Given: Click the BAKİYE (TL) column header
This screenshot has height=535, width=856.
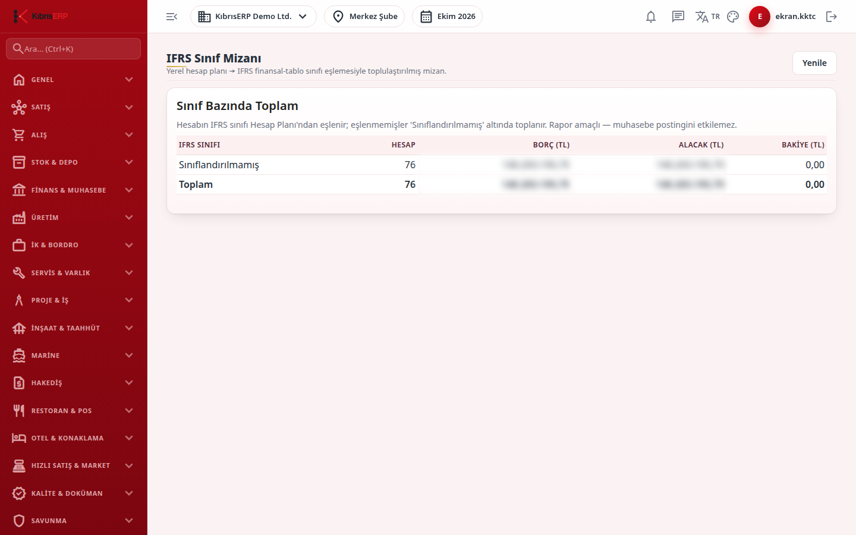Looking at the screenshot, I should (803, 145).
